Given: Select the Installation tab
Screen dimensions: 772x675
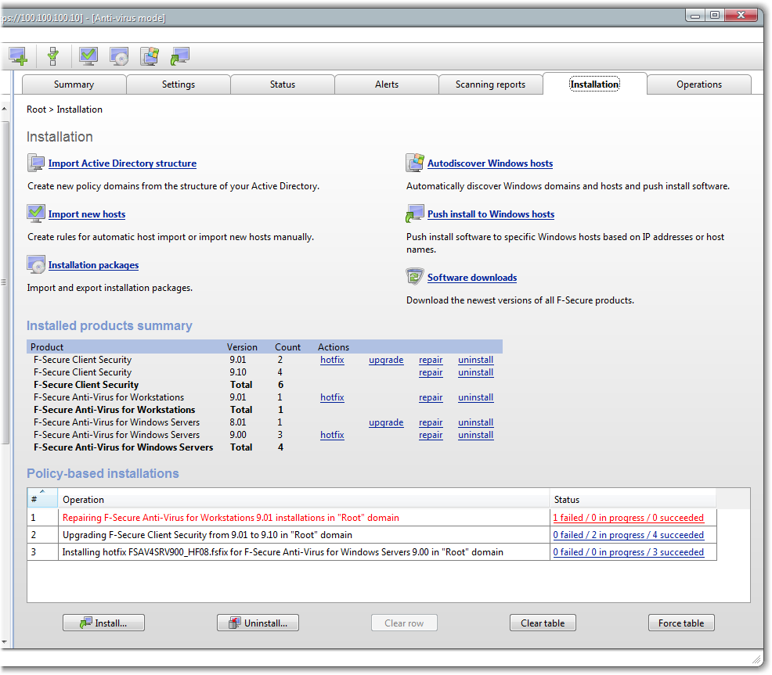Looking at the screenshot, I should [595, 84].
